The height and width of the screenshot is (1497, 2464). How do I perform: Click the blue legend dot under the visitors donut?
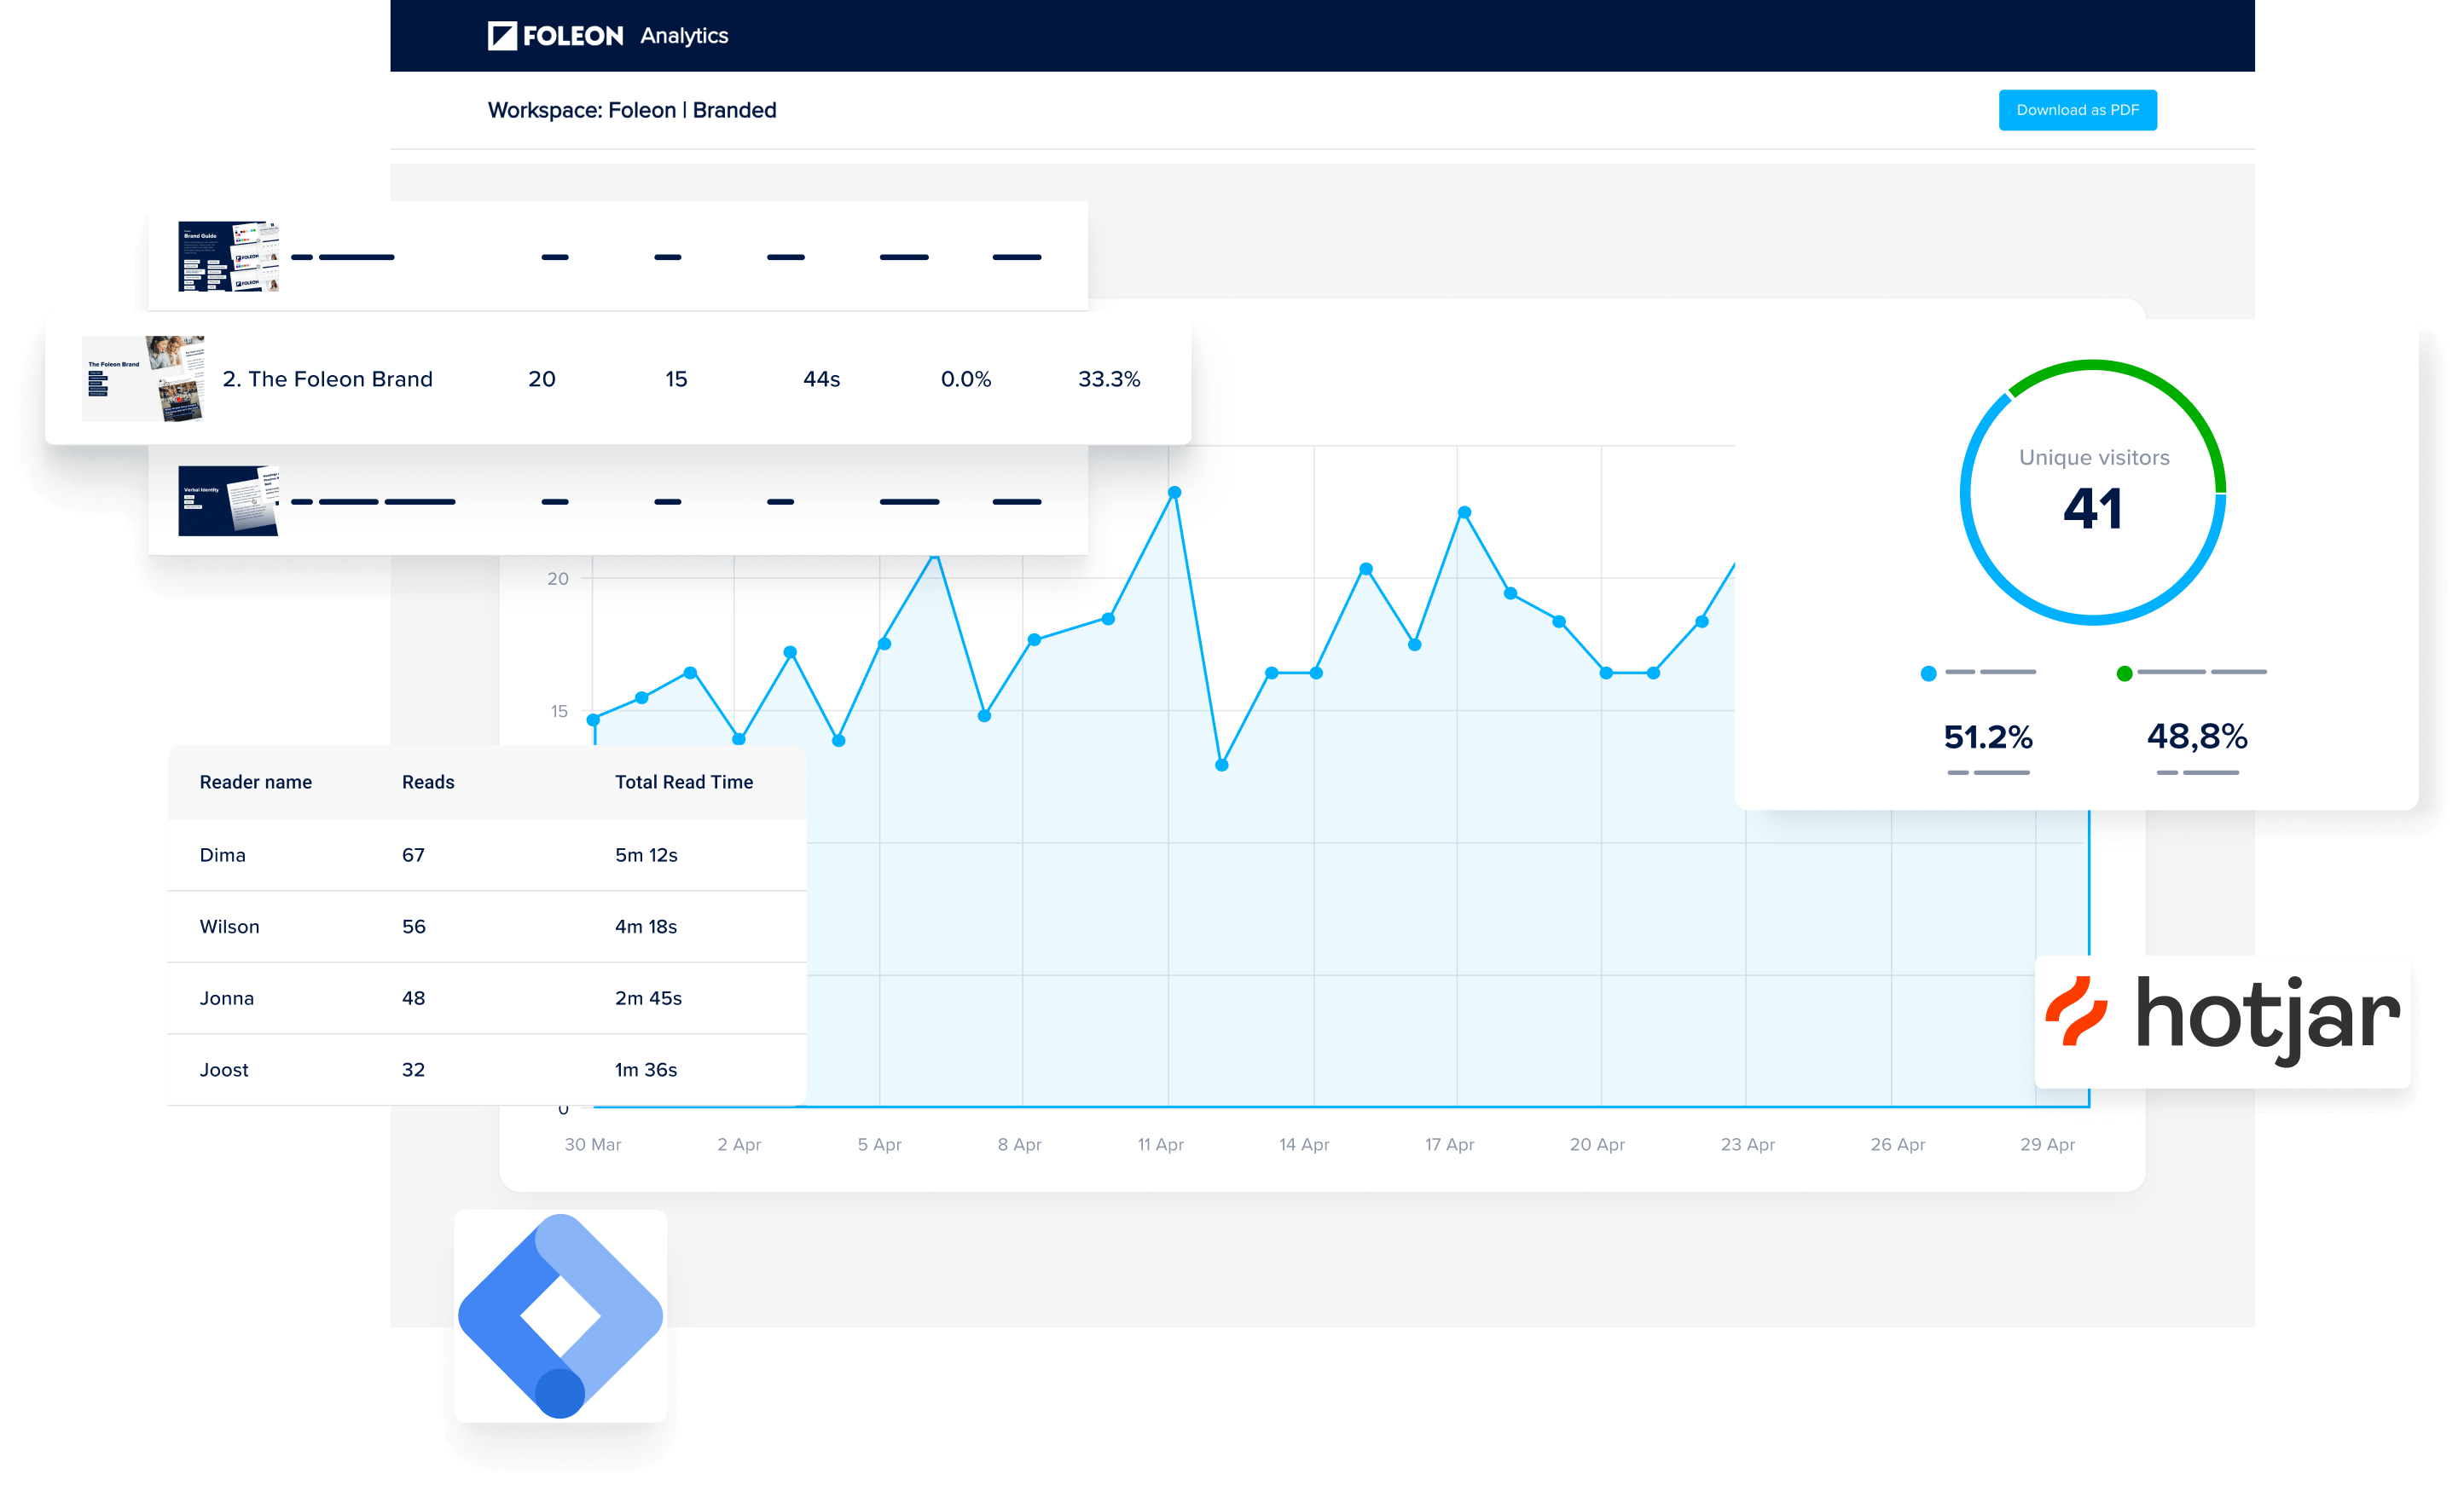[x=1928, y=673]
